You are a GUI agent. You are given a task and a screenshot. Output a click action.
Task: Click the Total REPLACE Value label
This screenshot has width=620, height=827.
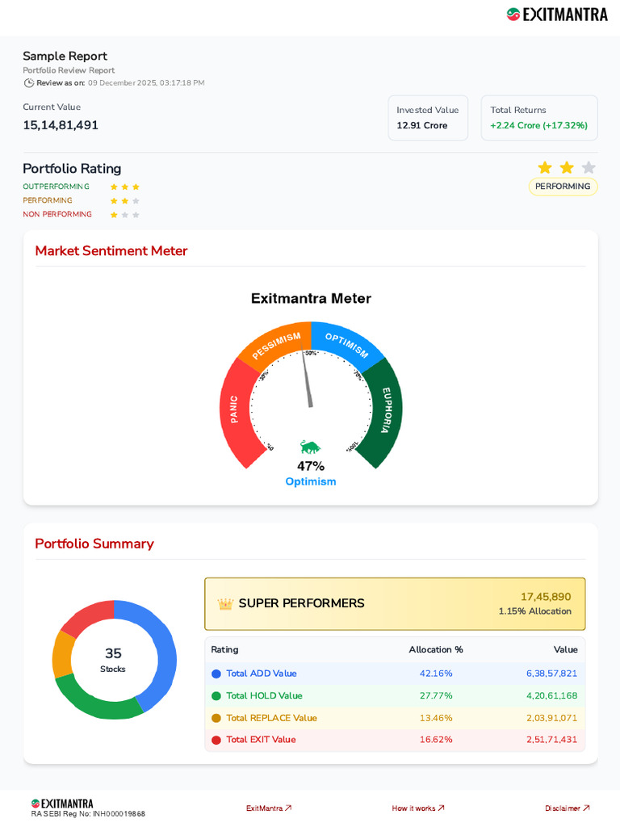tap(271, 718)
